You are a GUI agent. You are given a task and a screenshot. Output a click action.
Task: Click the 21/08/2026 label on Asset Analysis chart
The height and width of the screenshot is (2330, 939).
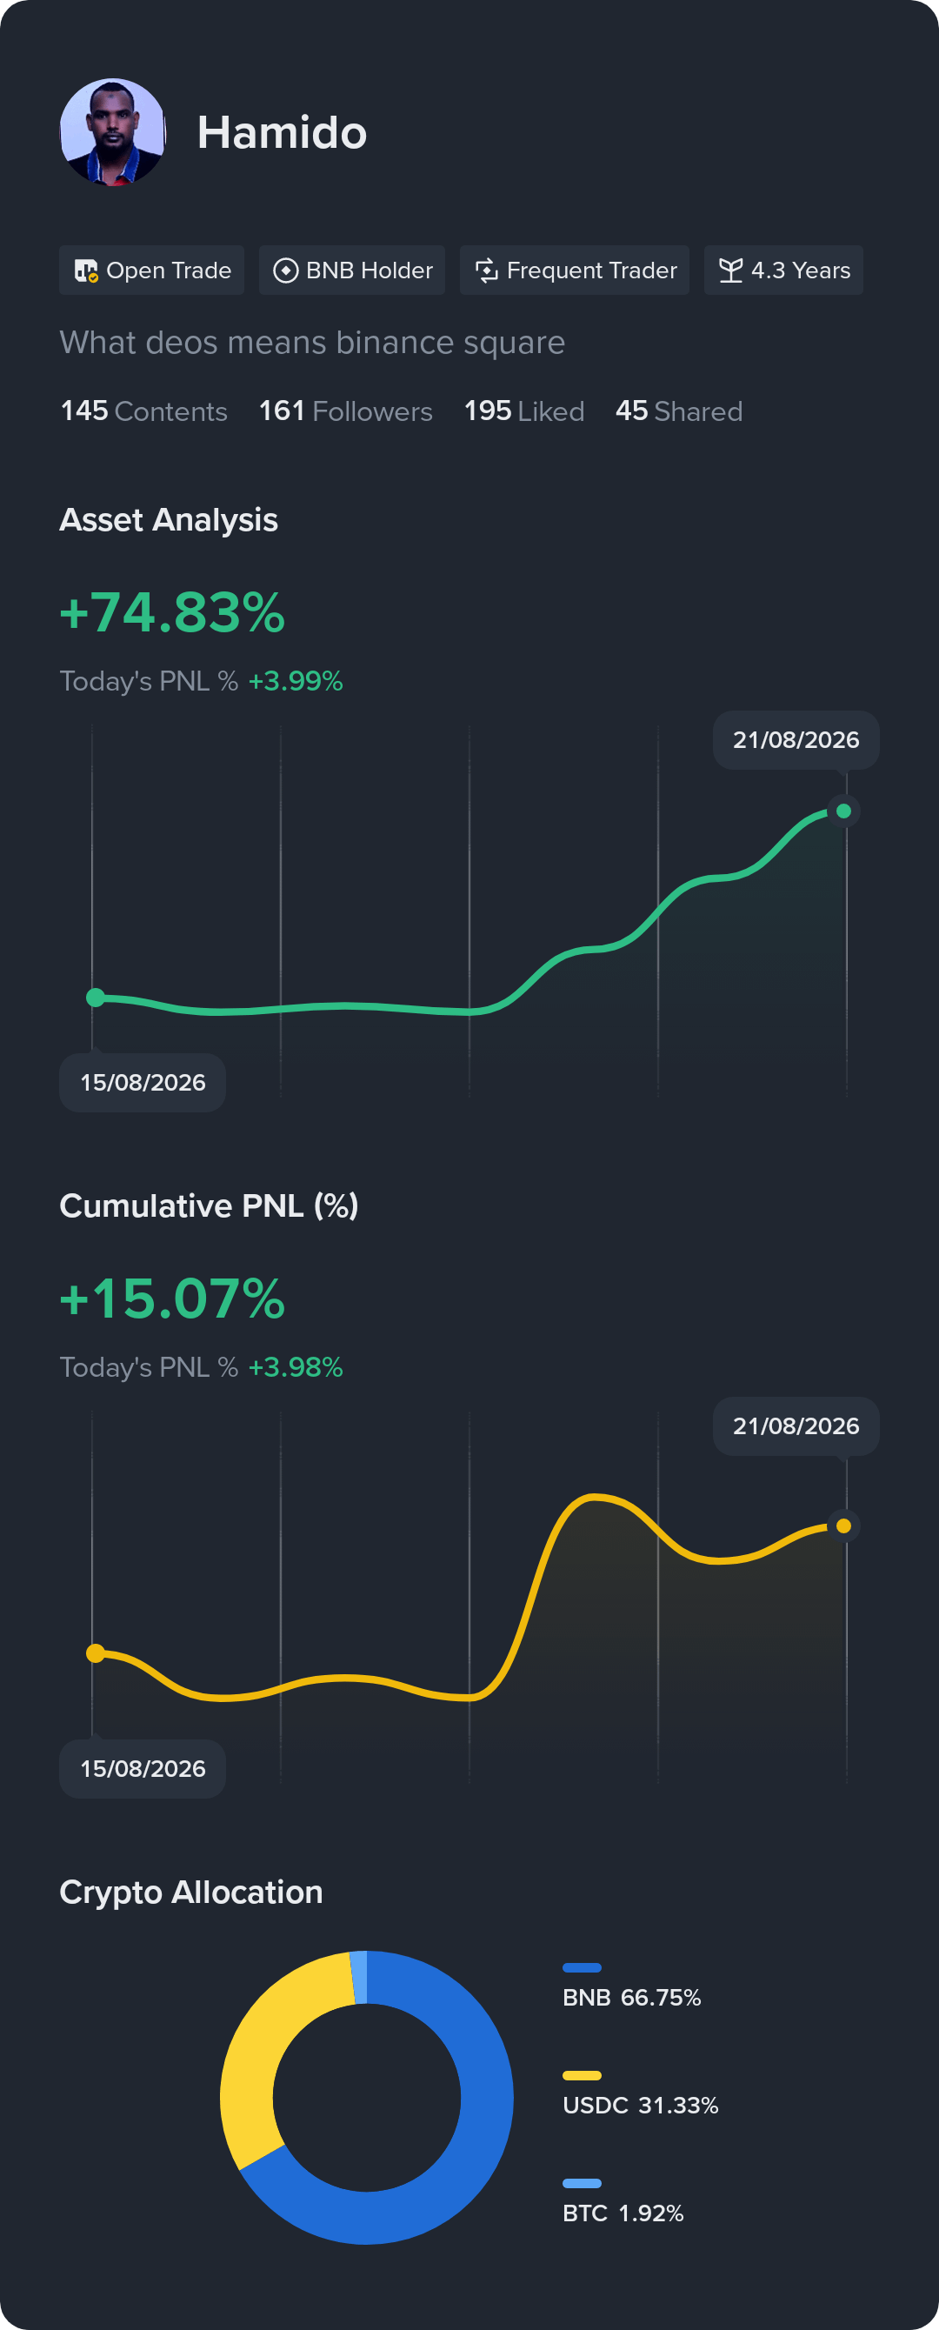coord(796,740)
